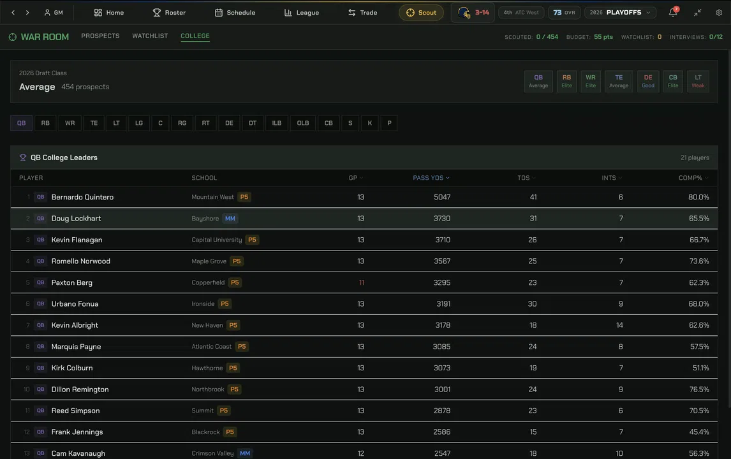Open Kevin Albright player row
Image resolution: width=731 pixels, height=459 pixels.
click(364, 325)
